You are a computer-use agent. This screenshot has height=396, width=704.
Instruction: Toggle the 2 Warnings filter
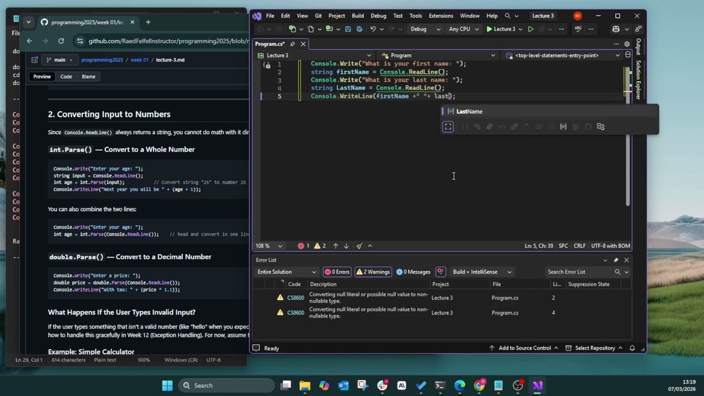(373, 272)
